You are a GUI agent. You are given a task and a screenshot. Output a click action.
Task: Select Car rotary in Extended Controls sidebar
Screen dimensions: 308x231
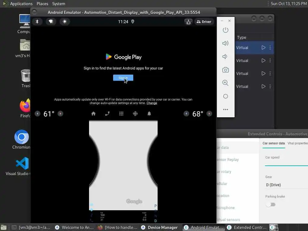point(238,171)
